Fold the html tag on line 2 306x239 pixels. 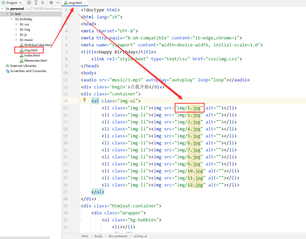coord(79,17)
